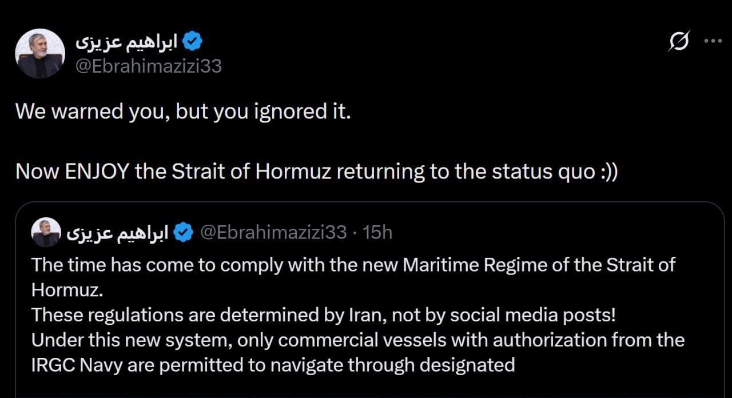Open main author display name ابراهیم عزیزی
Viewport: 732px width, 398px height.
click(x=126, y=42)
